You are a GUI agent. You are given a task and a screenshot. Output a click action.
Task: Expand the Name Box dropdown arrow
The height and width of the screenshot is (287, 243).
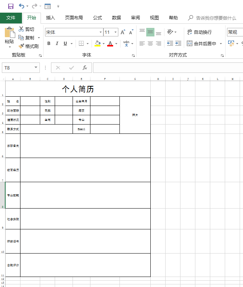[x=36, y=67]
